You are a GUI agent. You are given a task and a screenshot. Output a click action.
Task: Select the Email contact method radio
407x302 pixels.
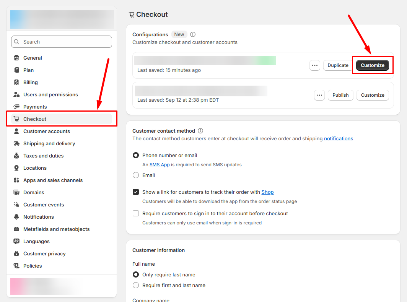(x=136, y=175)
